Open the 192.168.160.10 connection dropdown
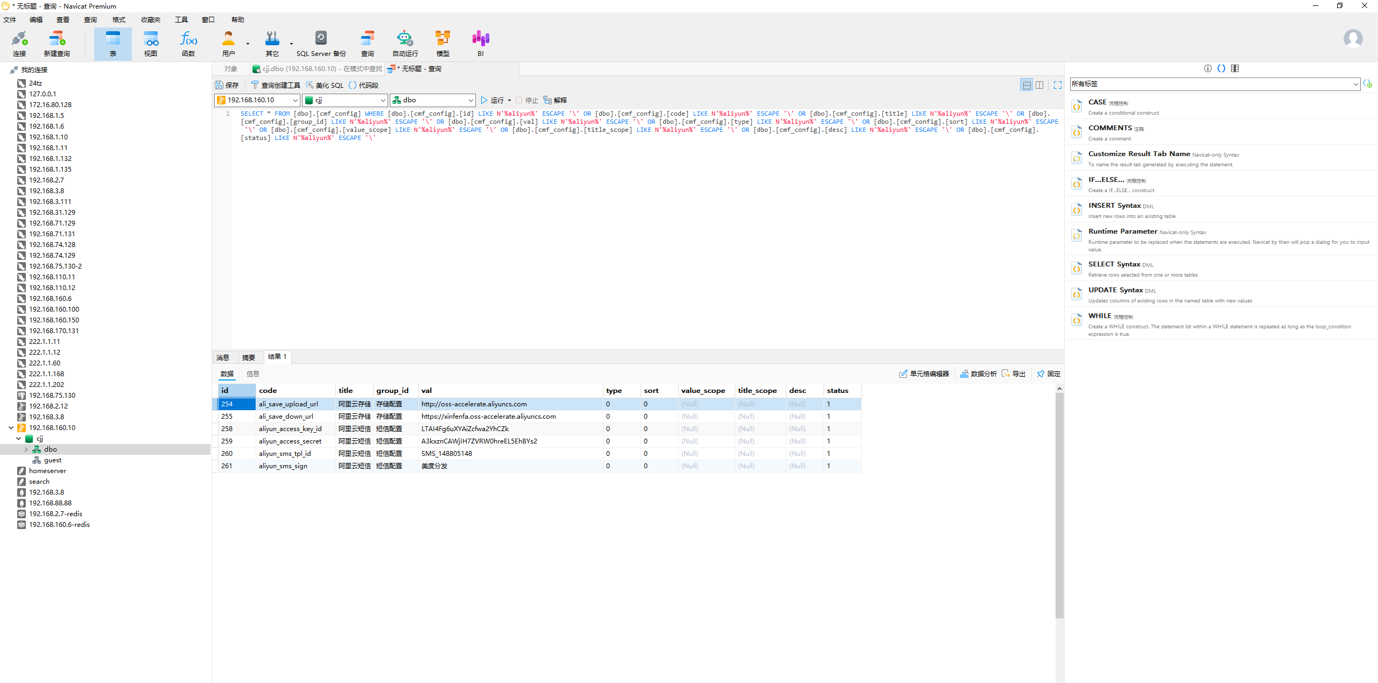 pos(257,100)
